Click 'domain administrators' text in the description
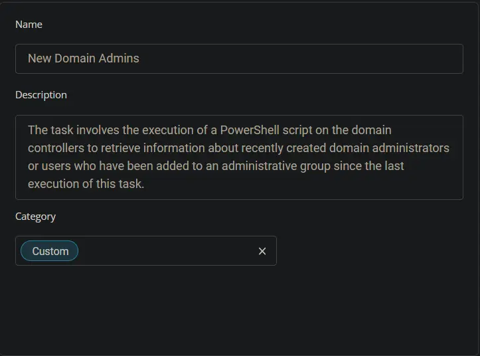 tap(389, 148)
